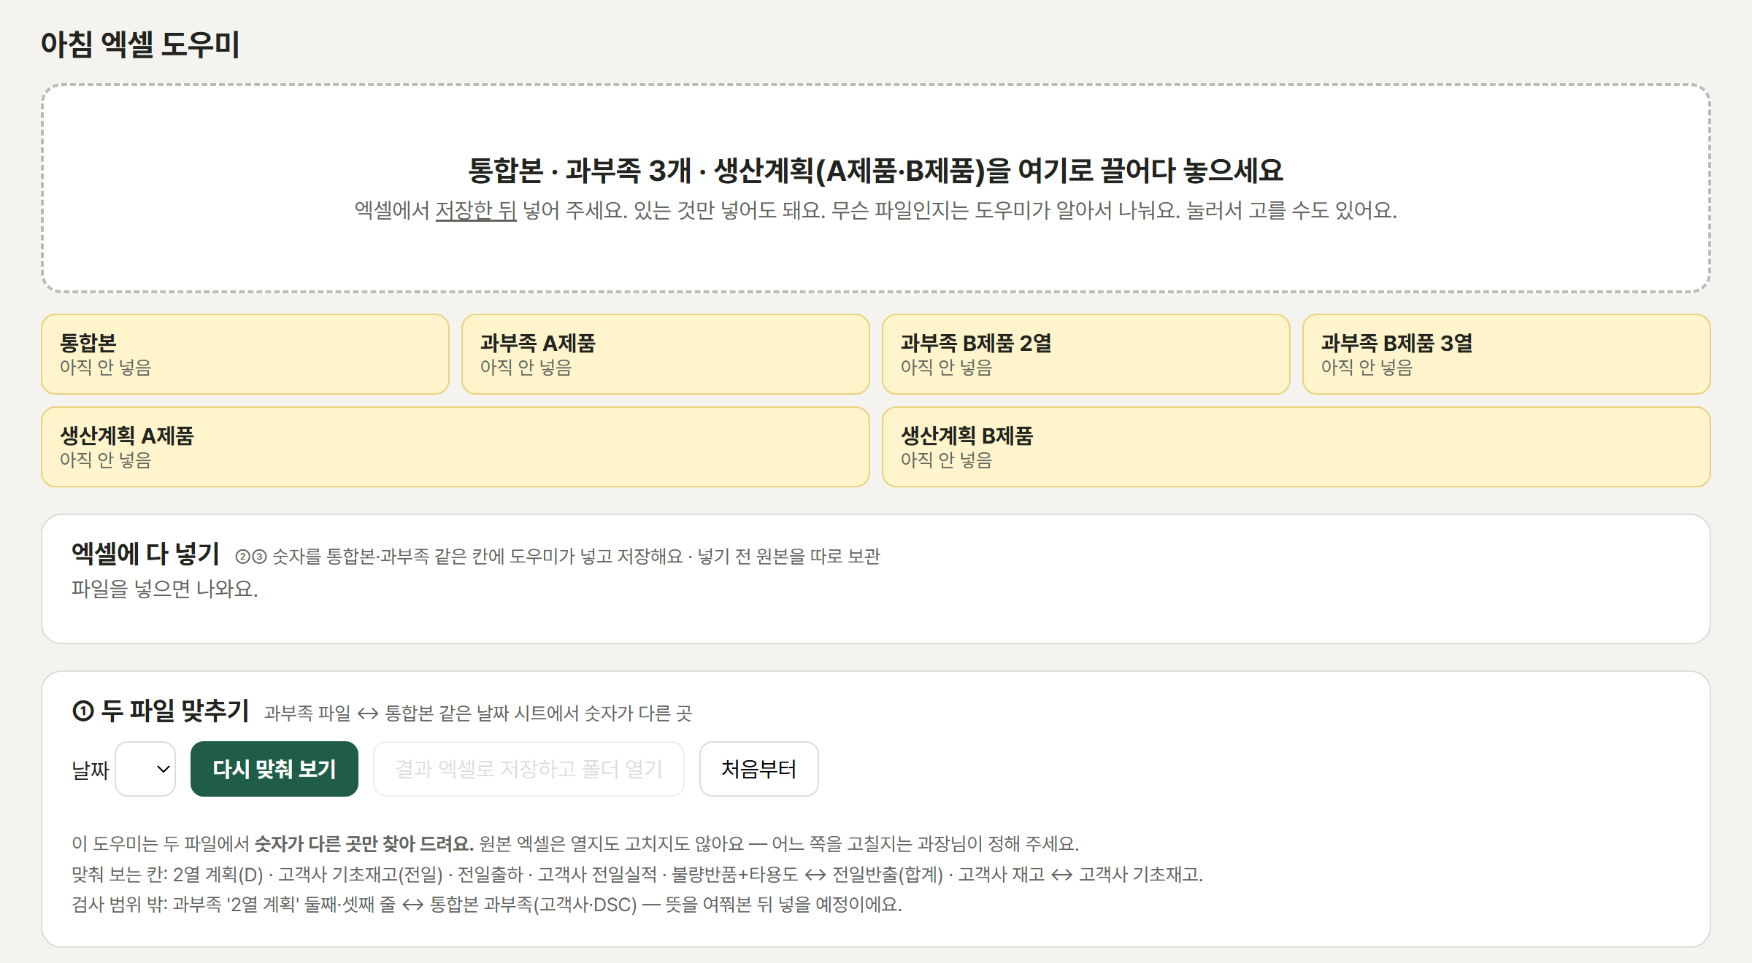The height and width of the screenshot is (963, 1752).
Task: Select the 생산계획 A제품 card
Action: (456, 447)
